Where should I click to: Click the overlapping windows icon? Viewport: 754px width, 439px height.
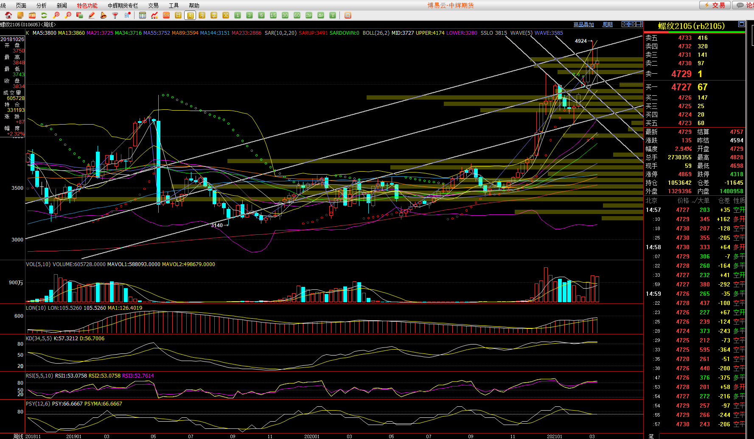pyautogui.click(x=79, y=15)
